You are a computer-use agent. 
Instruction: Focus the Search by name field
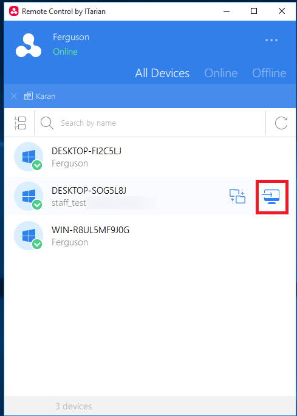point(149,123)
